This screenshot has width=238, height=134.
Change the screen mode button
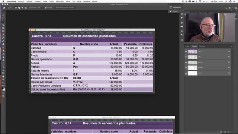pyautogui.click(x=3, y=96)
